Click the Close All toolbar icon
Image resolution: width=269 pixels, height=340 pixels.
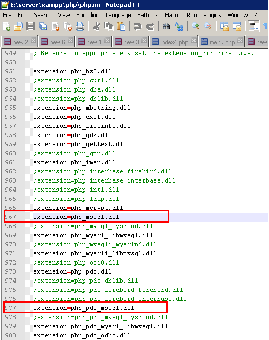[x=68, y=26]
